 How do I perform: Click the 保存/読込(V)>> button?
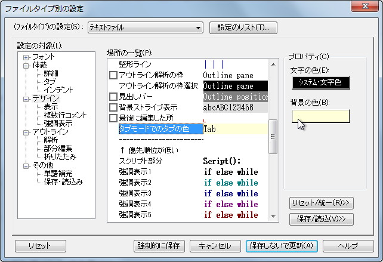(x=321, y=219)
